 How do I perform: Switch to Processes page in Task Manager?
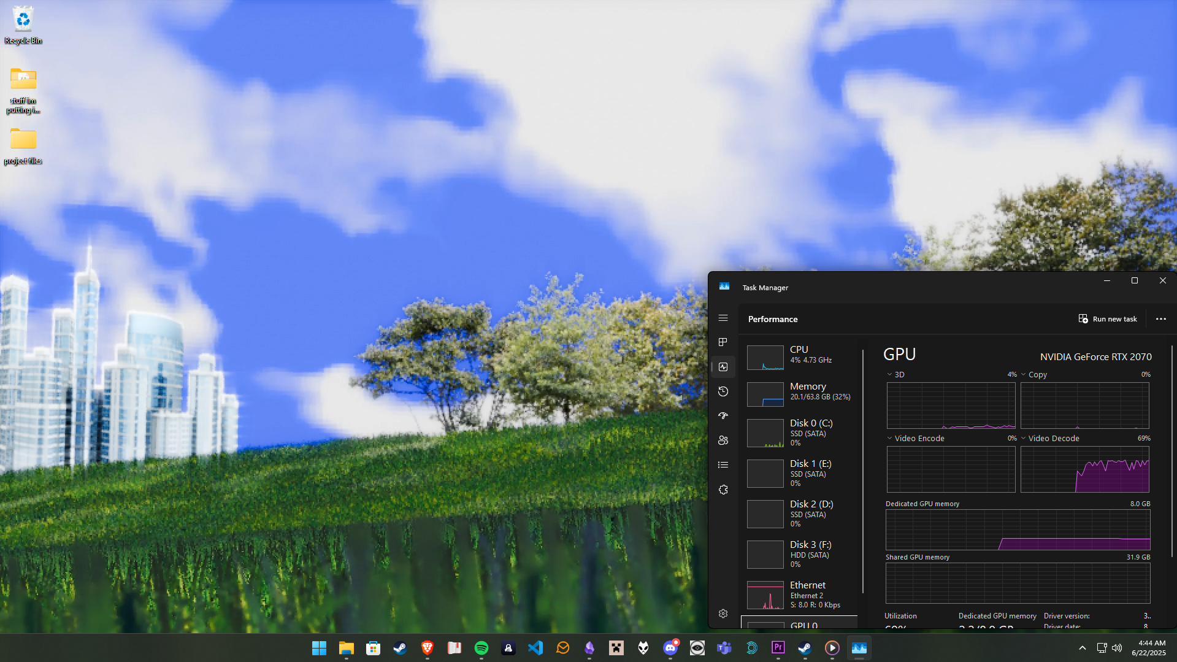pos(723,342)
